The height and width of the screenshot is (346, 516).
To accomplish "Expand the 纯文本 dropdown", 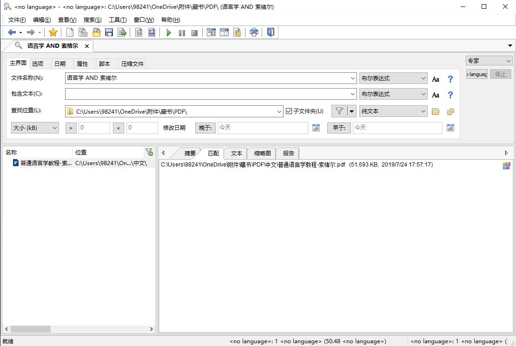I will click(x=393, y=111).
